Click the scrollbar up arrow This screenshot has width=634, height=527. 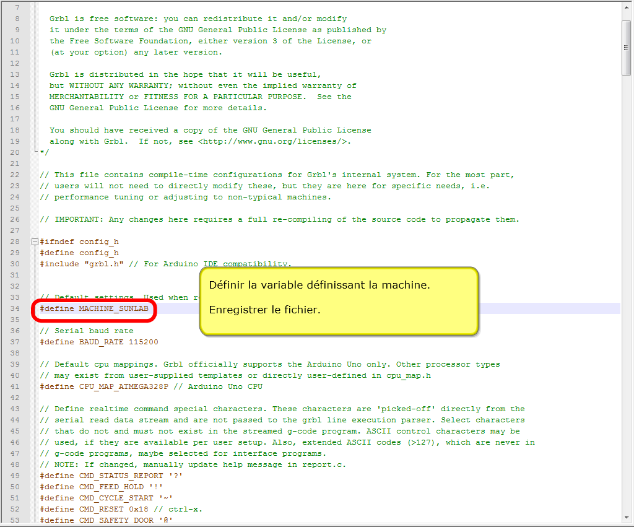626,7
